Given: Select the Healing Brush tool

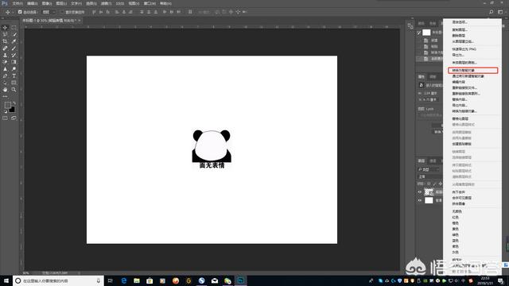Looking at the screenshot, I should (x=5, y=48).
